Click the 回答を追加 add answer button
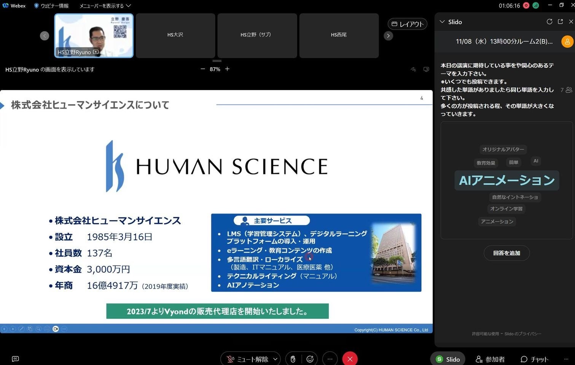This screenshot has width=575, height=365. [x=507, y=253]
